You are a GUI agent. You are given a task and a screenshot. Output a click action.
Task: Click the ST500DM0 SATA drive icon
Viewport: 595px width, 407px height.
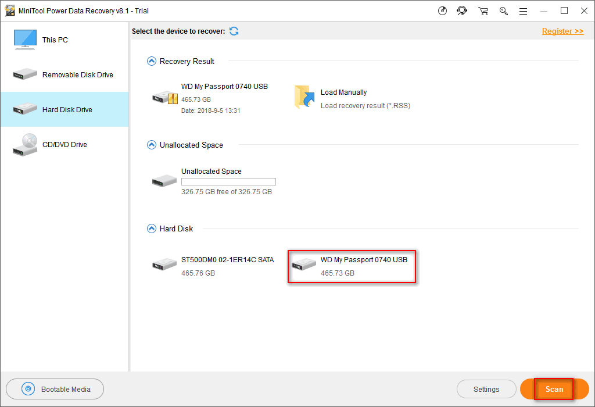pyautogui.click(x=164, y=264)
